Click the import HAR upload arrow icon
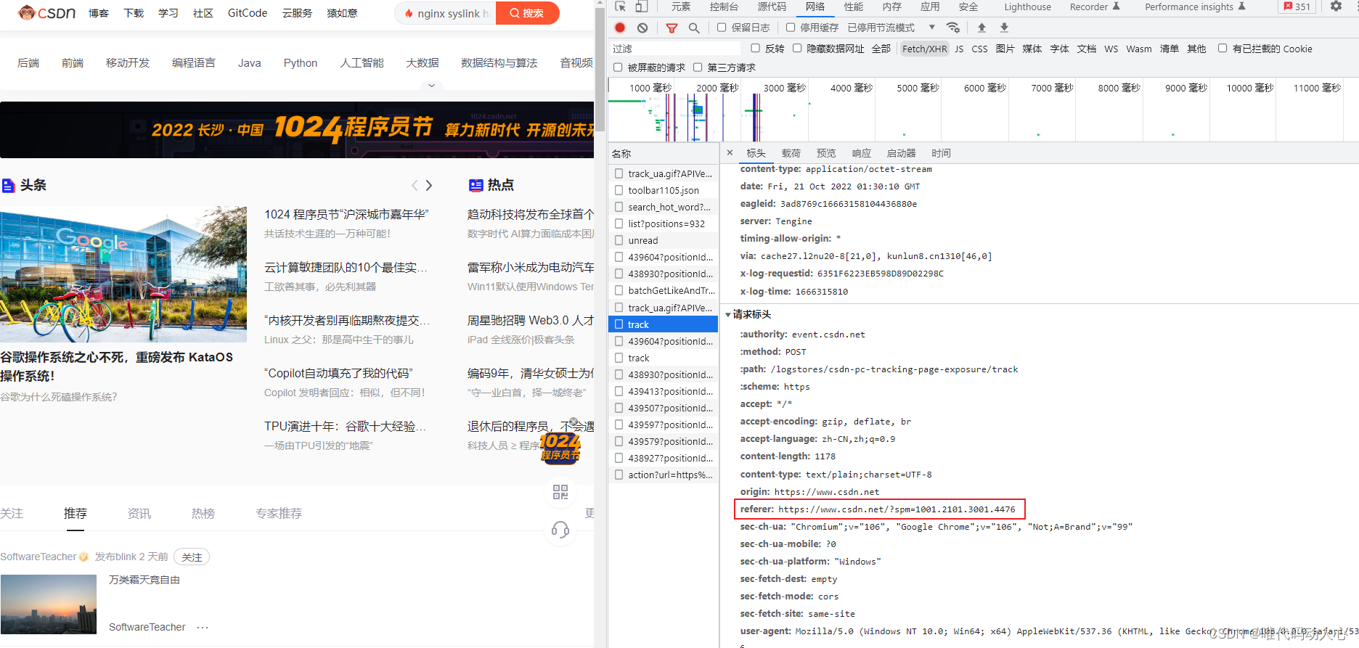The width and height of the screenshot is (1359, 648). [x=981, y=28]
